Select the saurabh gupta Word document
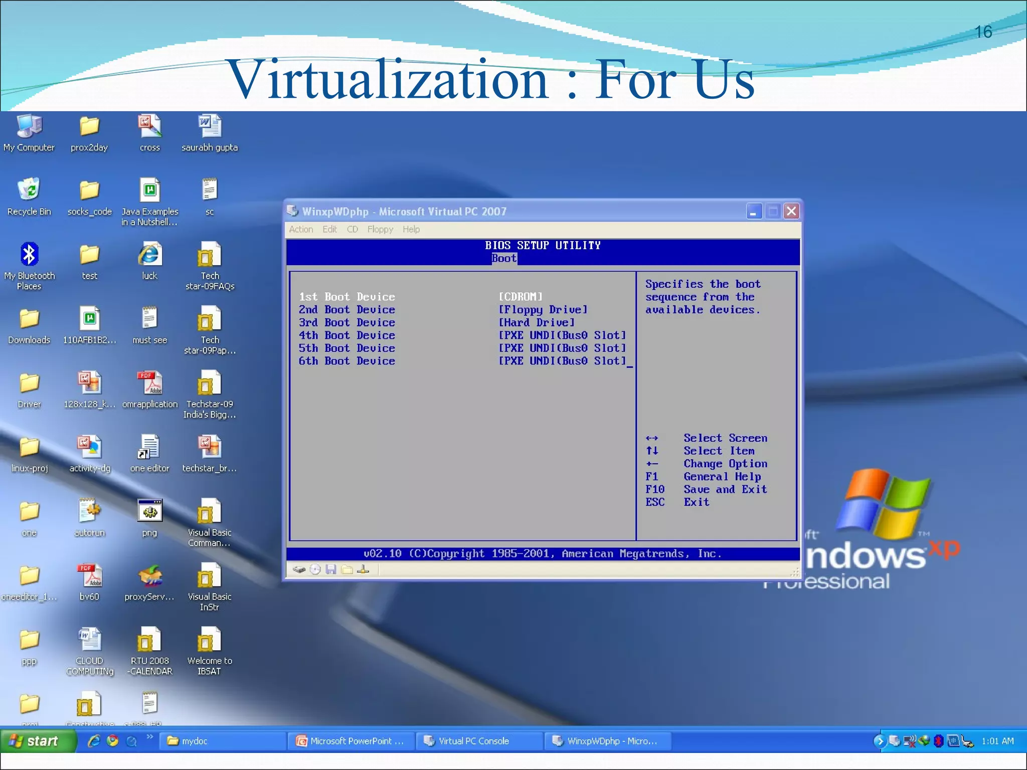Screen dimensions: 1027x770 pos(210,133)
